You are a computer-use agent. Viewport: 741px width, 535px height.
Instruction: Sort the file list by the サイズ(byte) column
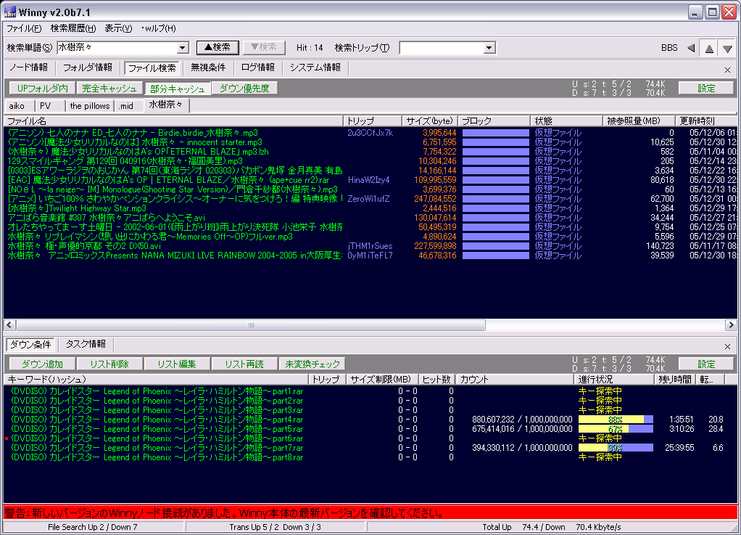coord(429,121)
